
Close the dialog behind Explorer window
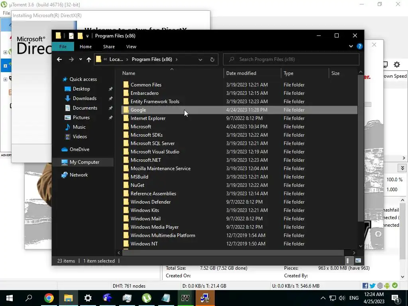tap(374, 45)
